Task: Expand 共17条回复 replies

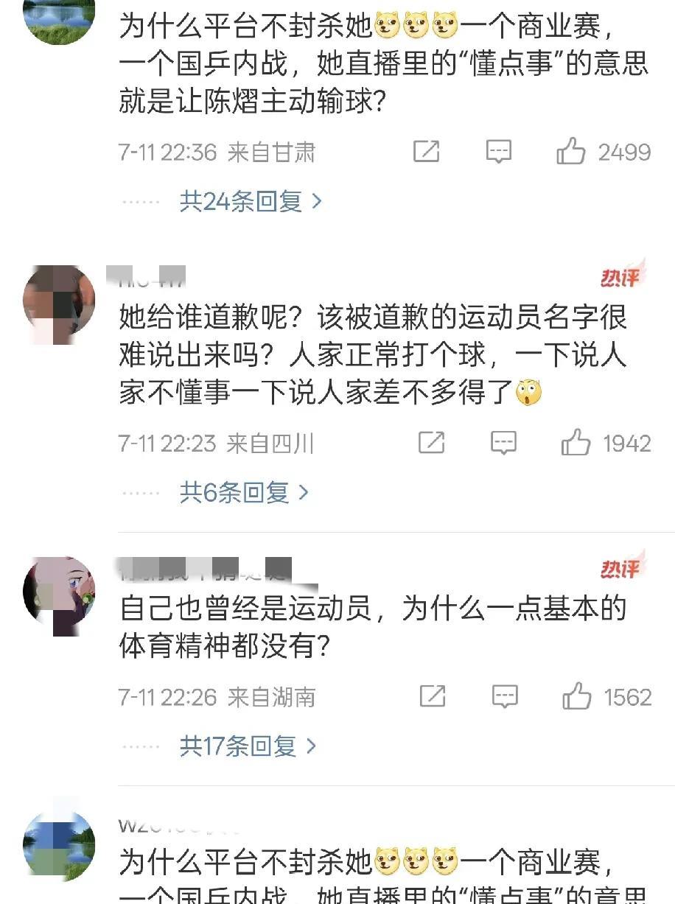Action: [248, 746]
